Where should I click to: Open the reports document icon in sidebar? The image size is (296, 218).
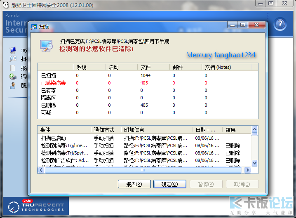click(x=13, y=68)
